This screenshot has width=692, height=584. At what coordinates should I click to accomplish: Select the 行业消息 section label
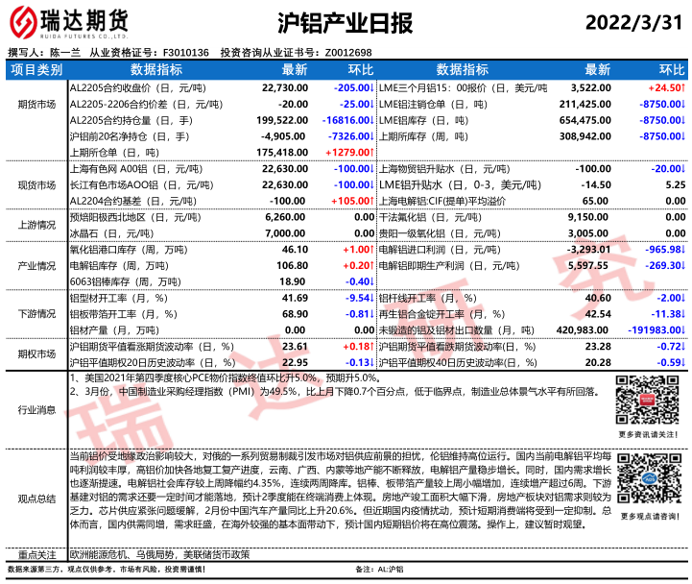36,409
